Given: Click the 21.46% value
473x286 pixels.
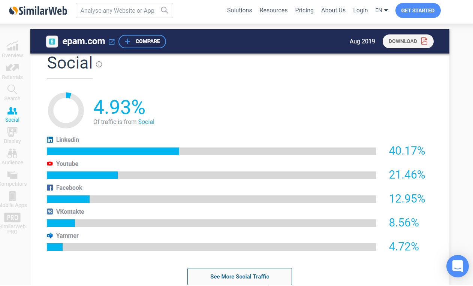Looking at the screenshot, I should [407, 175].
